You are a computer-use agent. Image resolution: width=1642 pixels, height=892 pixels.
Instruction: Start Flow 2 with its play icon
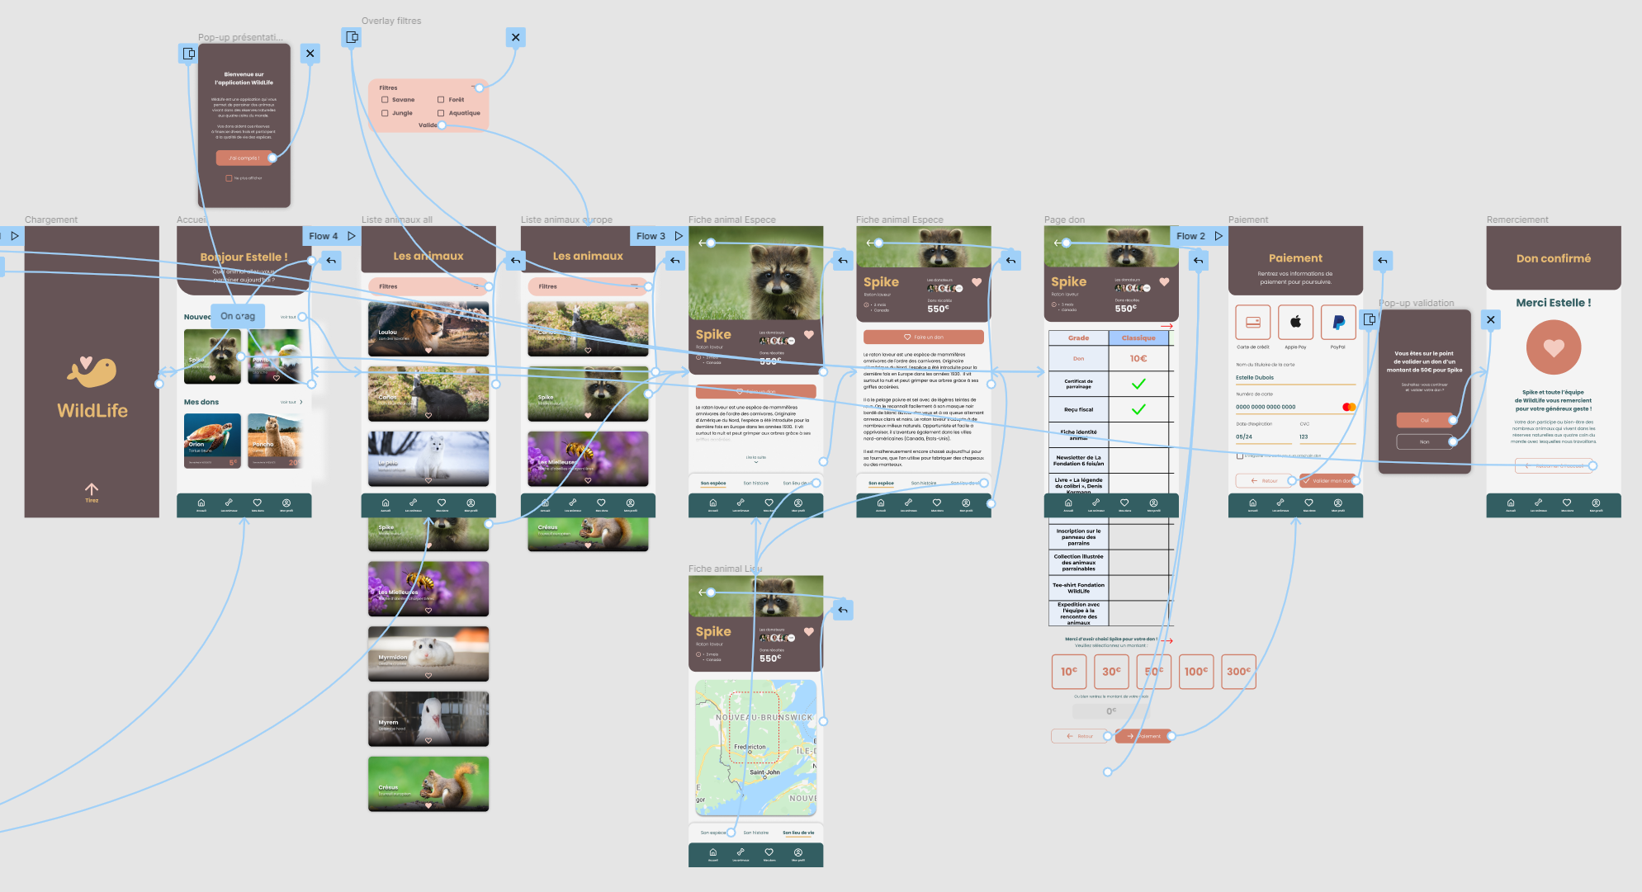(1218, 236)
